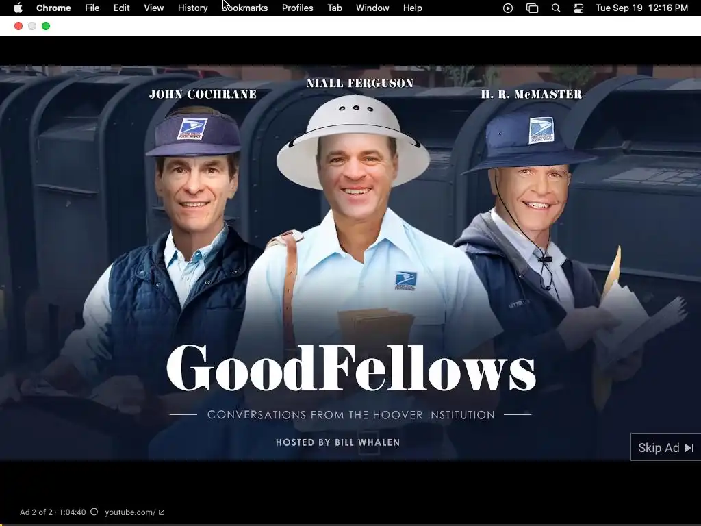Open the View menu

click(153, 8)
